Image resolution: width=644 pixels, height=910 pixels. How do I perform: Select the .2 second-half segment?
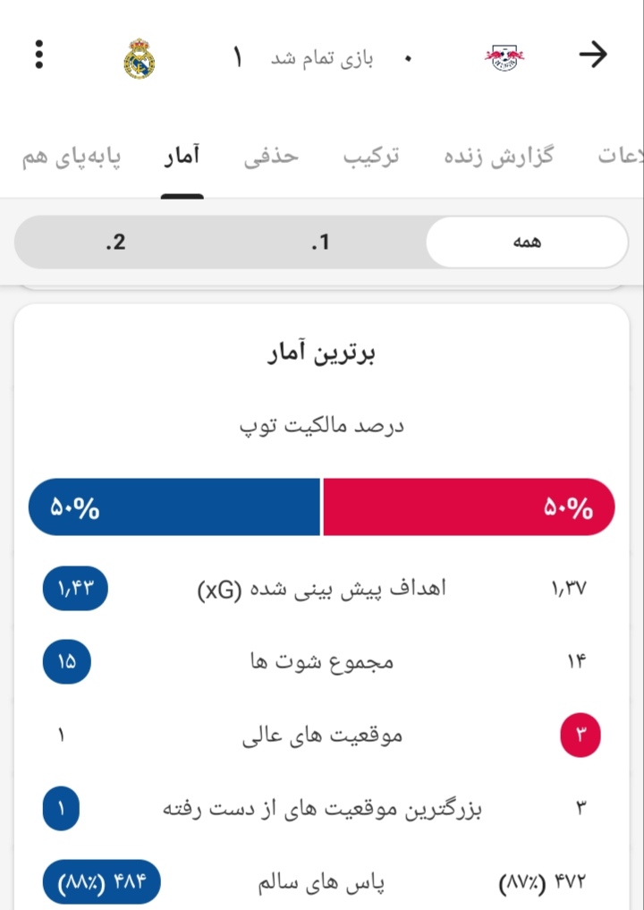[115, 242]
